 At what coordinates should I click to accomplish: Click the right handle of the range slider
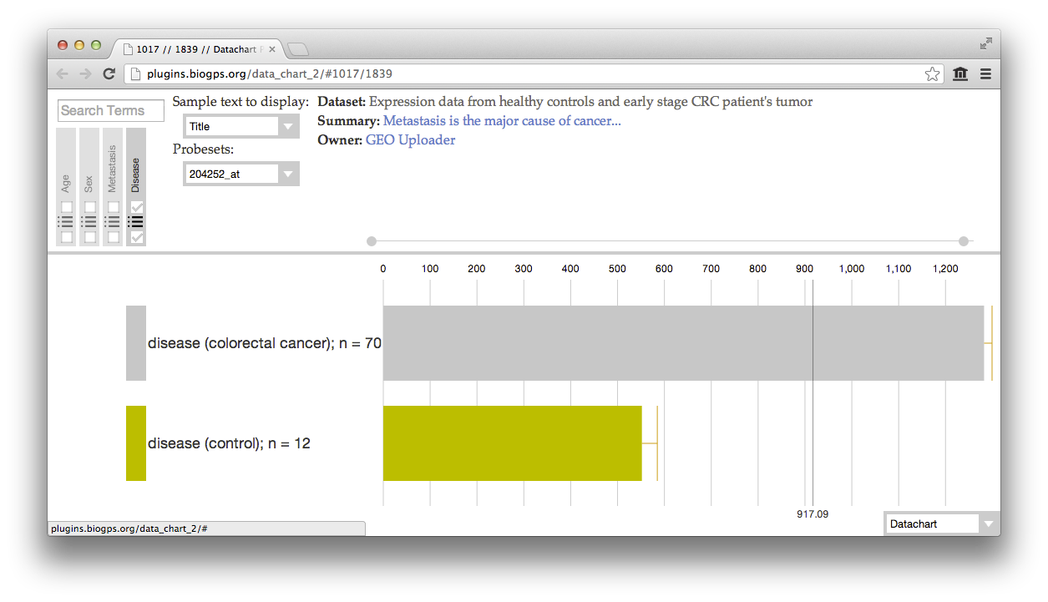coord(964,241)
